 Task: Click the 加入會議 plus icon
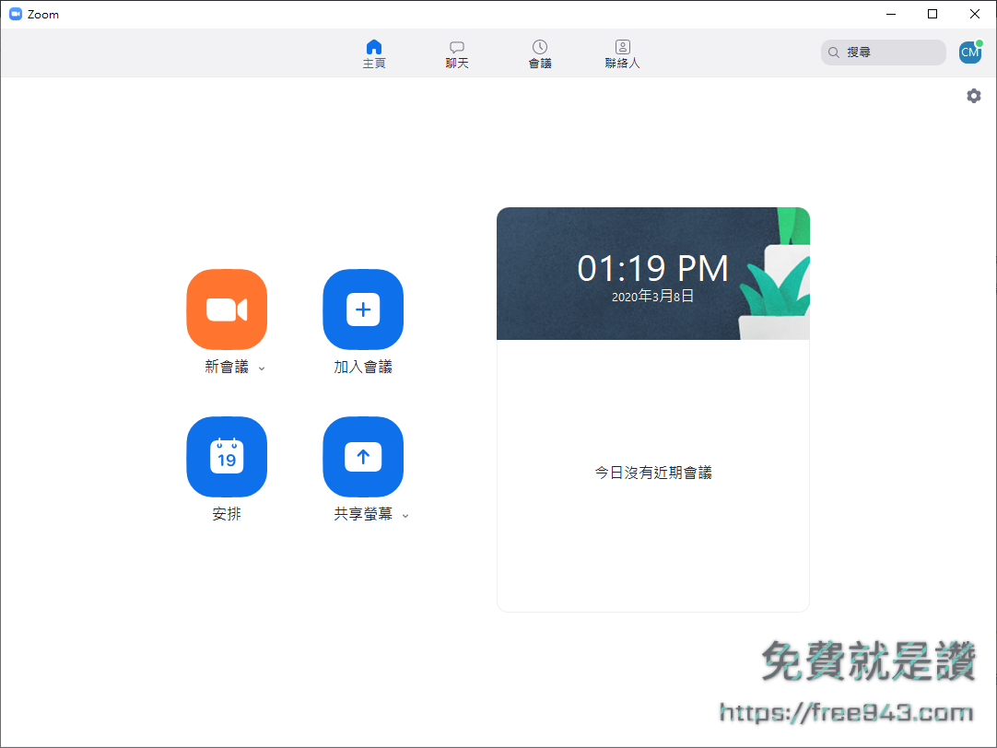pos(363,310)
